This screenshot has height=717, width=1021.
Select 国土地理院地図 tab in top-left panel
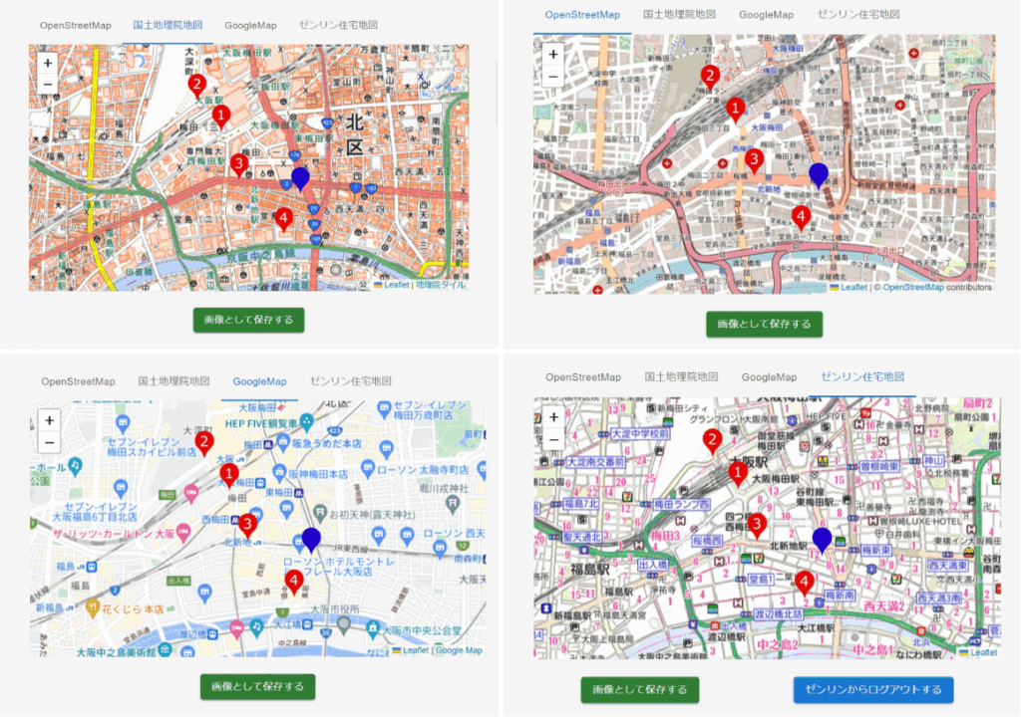tap(168, 25)
